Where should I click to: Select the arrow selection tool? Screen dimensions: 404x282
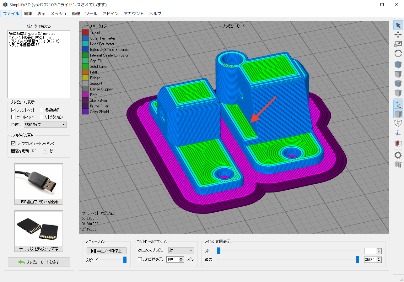398,25
